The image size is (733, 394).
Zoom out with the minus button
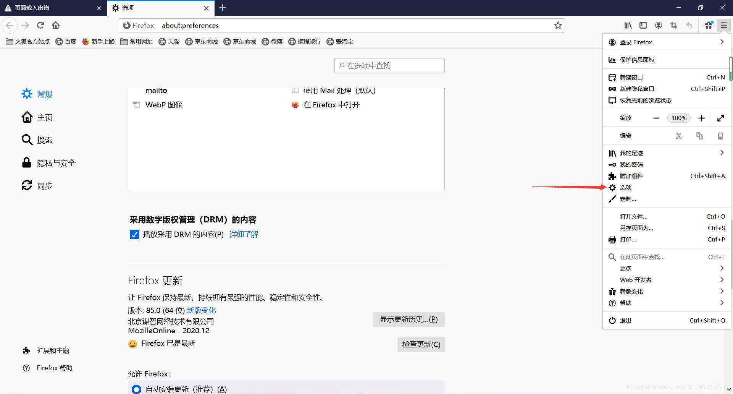click(656, 118)
